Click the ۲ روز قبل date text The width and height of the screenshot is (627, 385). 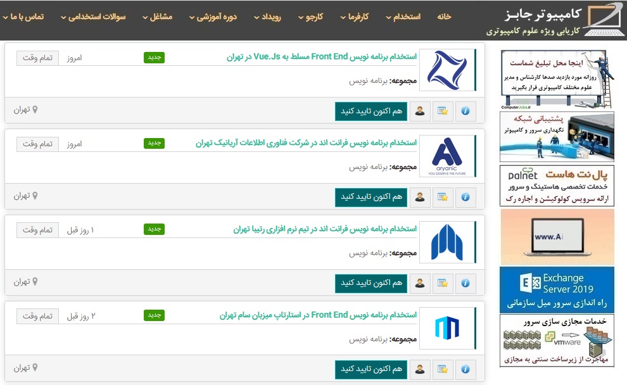coord(81,316)
